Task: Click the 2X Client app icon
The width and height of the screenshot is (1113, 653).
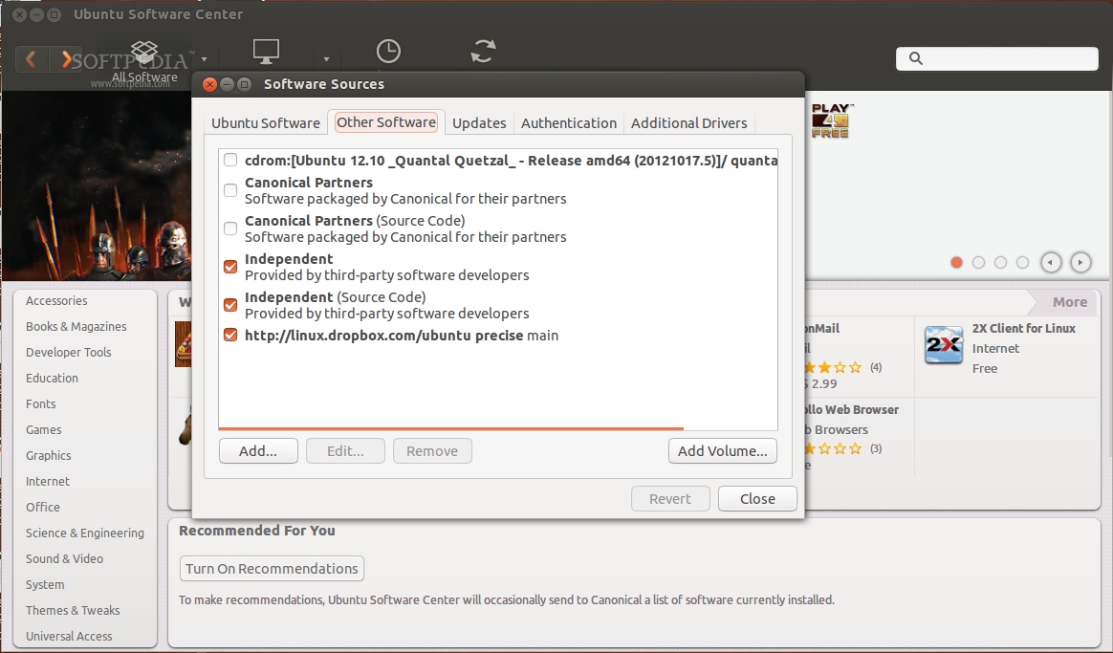Action: tap(944, 345)
